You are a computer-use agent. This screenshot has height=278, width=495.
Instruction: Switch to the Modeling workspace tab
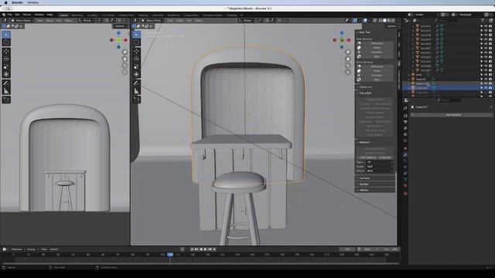click(77, 15)
